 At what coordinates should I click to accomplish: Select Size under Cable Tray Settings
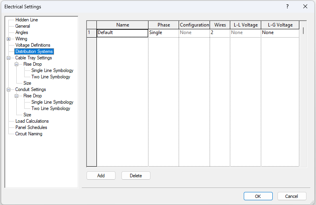coord(27,83)
